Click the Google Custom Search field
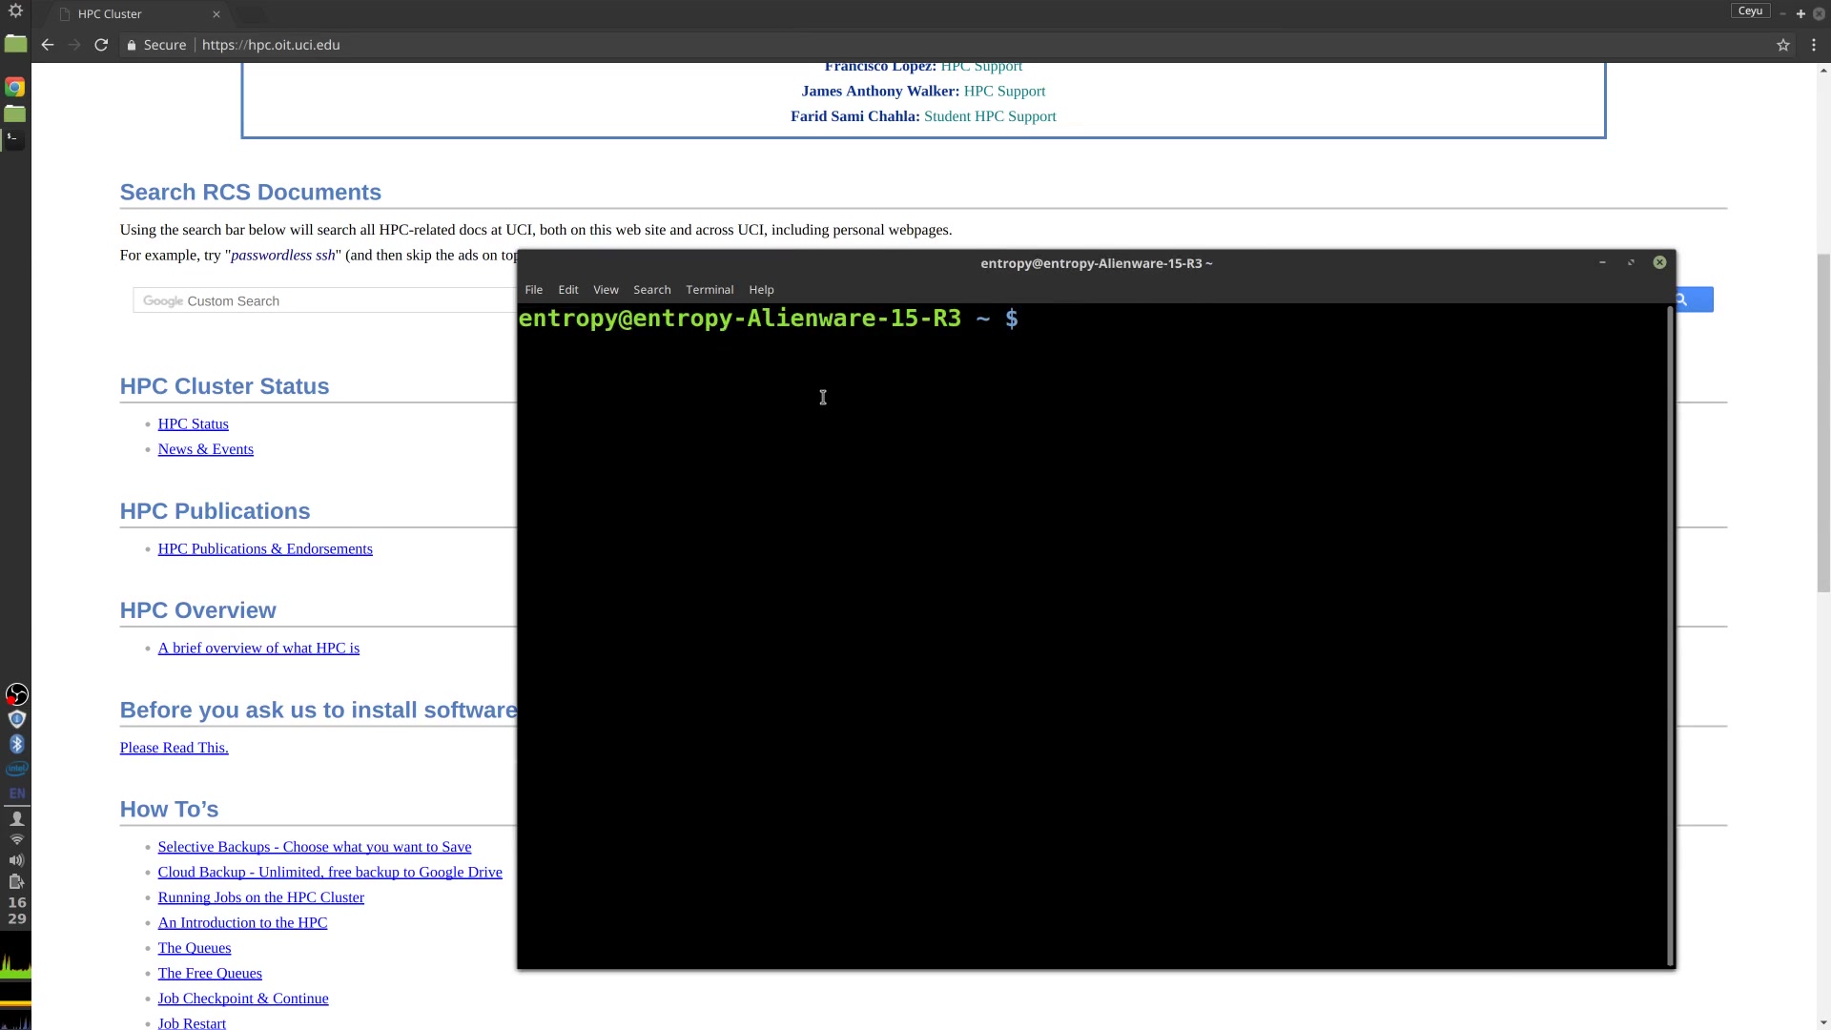Screen dimensions: 1831x1030 (324, 301)
